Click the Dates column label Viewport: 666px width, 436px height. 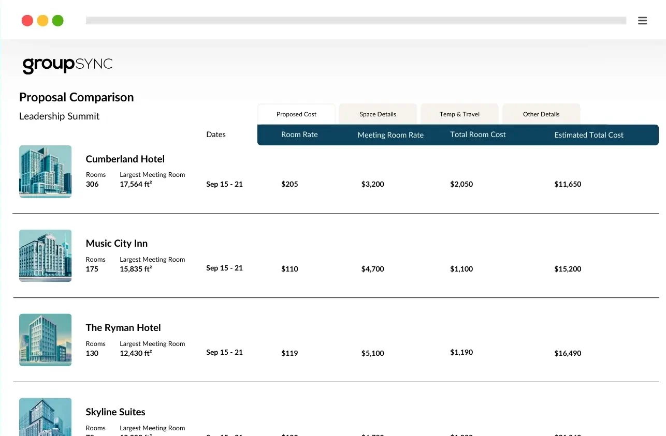click(x=216, y=134)
